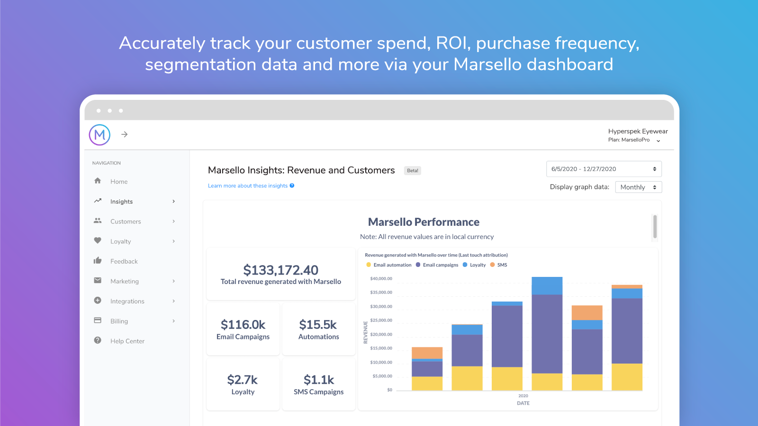Click the performance panel vertical scrollbar
This screenshot has height=426, width=758.
(x=655, y=227)
